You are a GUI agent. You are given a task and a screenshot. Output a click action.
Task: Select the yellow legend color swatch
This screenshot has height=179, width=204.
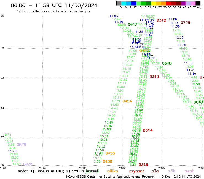click(x=153, y=3)
